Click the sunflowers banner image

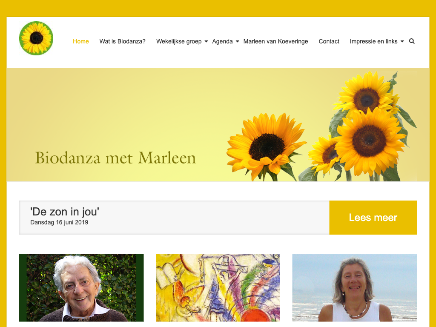pos(321,126)
